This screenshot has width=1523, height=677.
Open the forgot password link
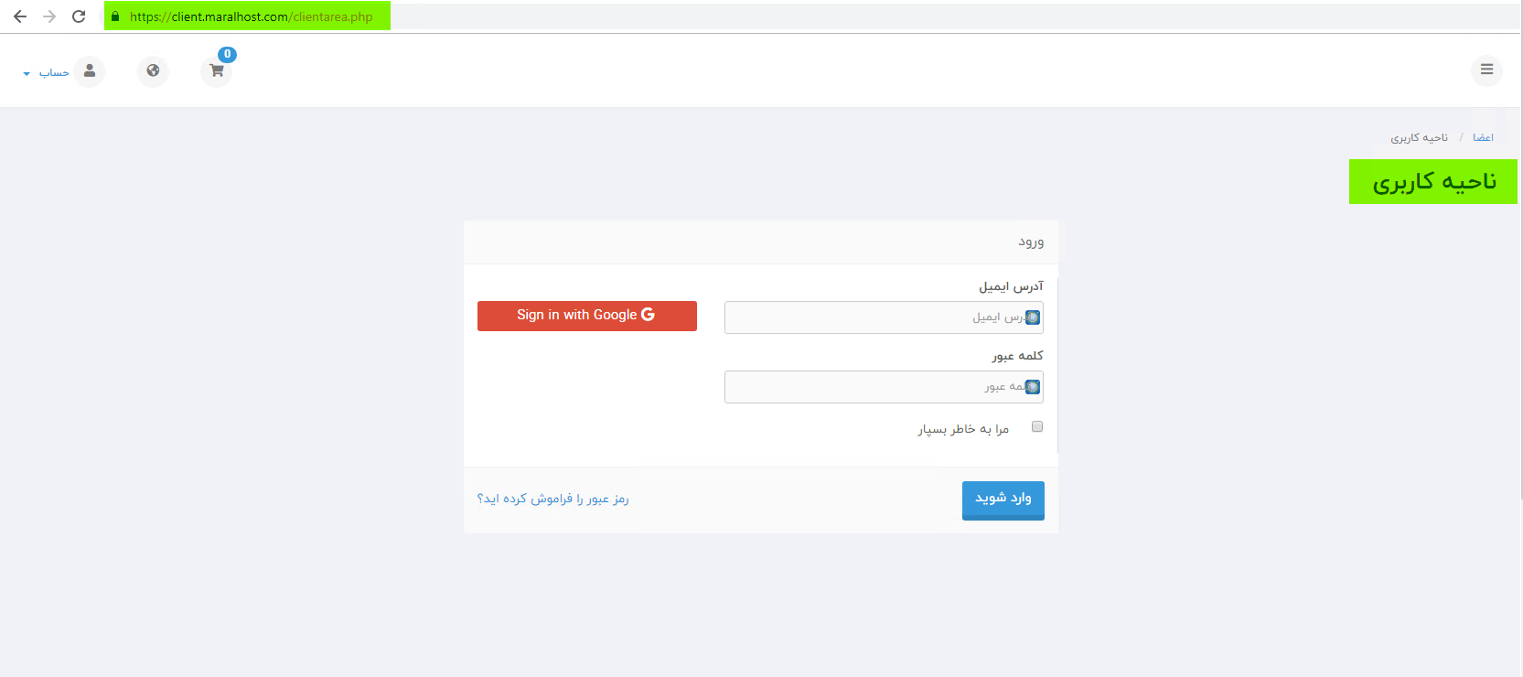552,499
